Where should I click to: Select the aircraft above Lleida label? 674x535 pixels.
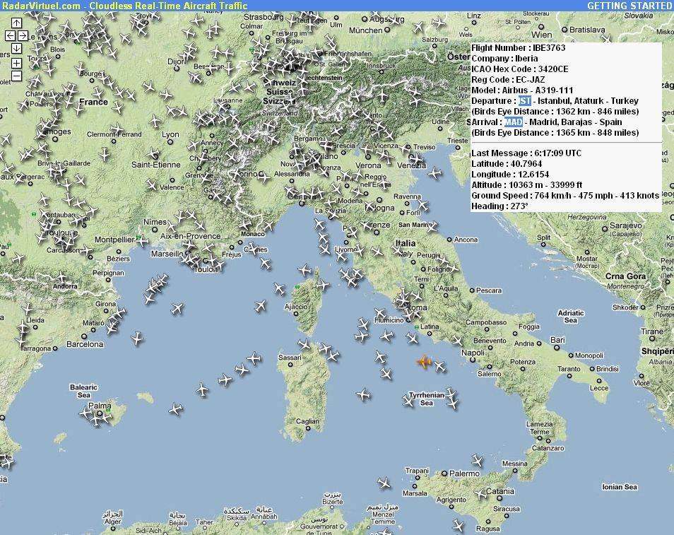(28, 309)
